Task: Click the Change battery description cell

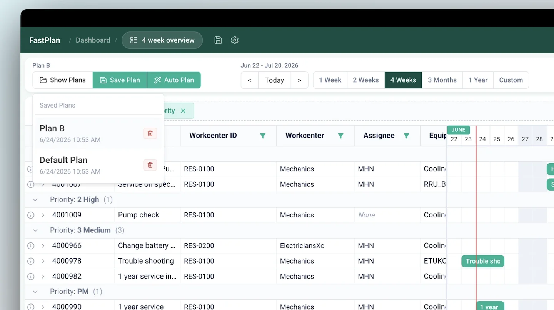Action: [x=147, y=246]
